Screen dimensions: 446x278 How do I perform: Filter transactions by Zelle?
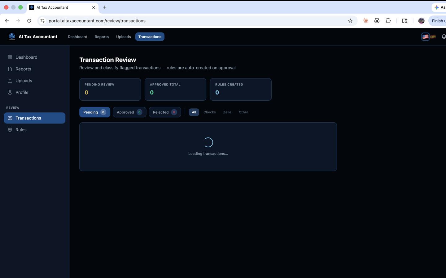227,112
